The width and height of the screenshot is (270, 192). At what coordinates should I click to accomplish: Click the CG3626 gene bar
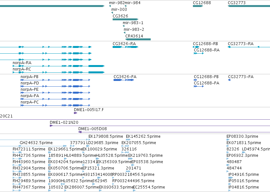[125, 19]
